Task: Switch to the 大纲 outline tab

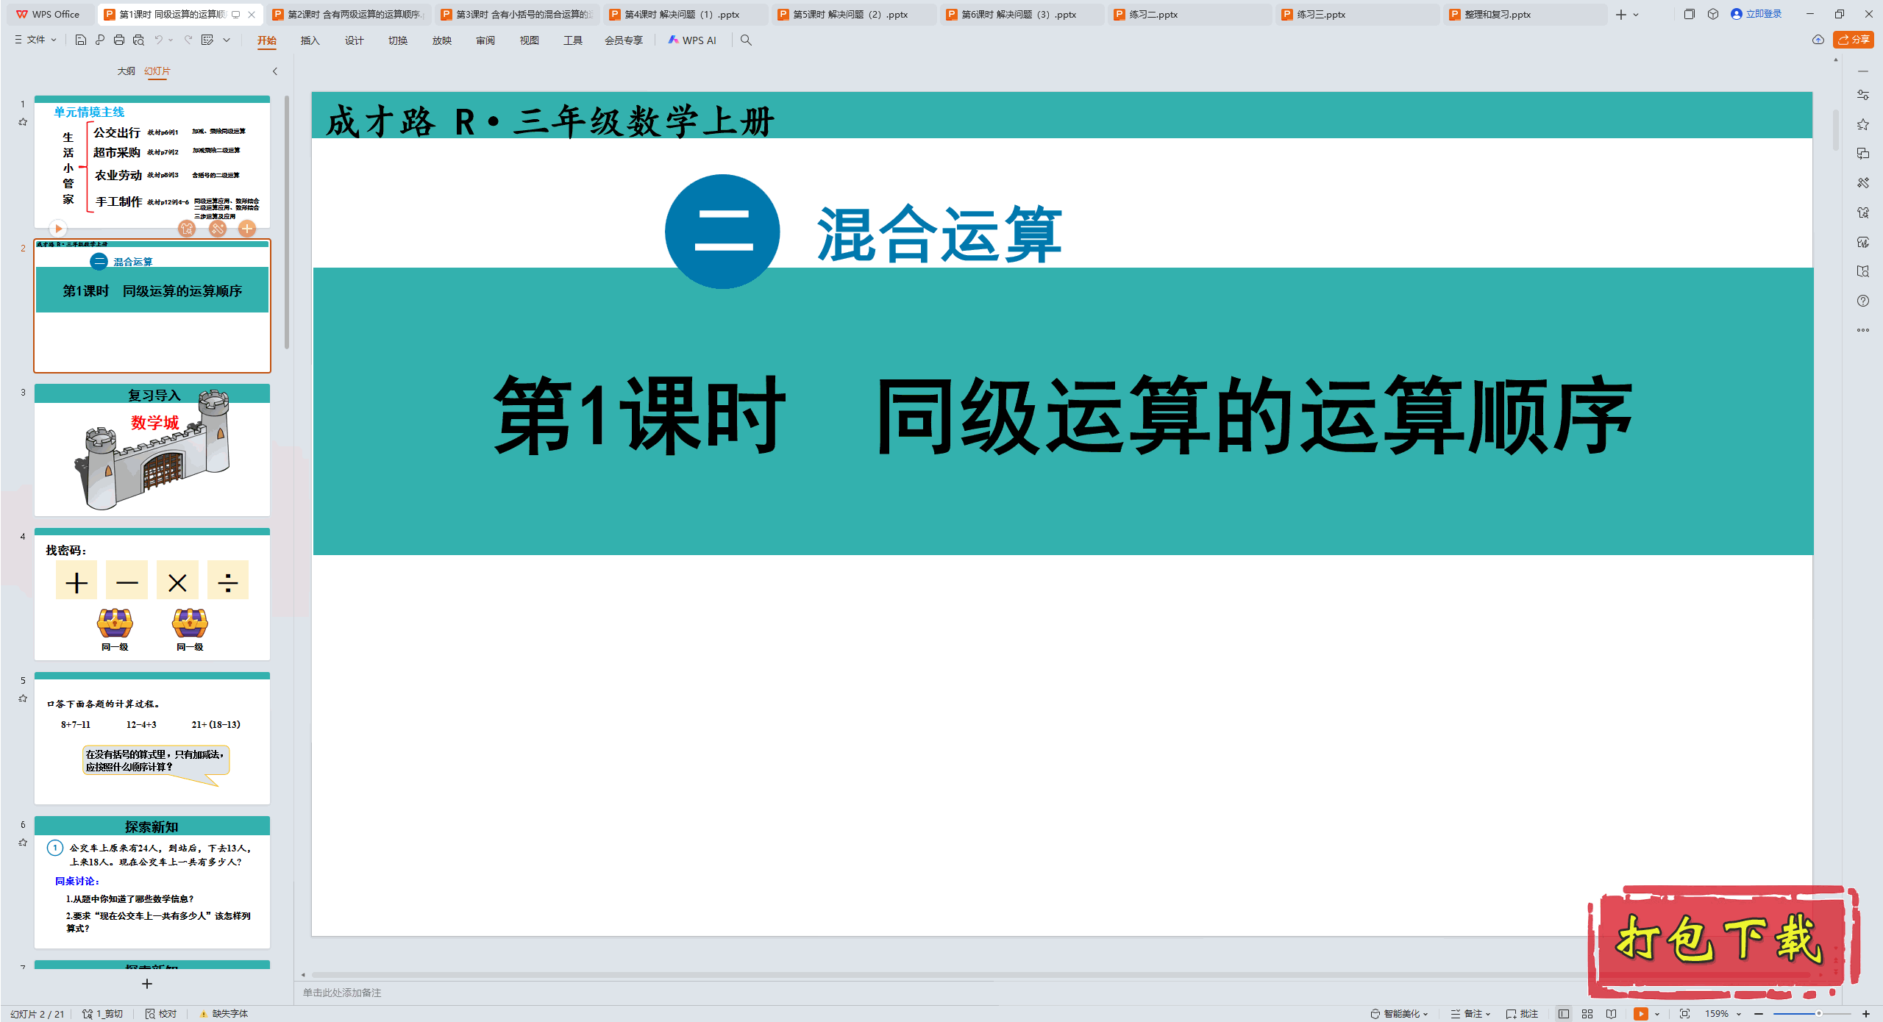Action: 126,71
